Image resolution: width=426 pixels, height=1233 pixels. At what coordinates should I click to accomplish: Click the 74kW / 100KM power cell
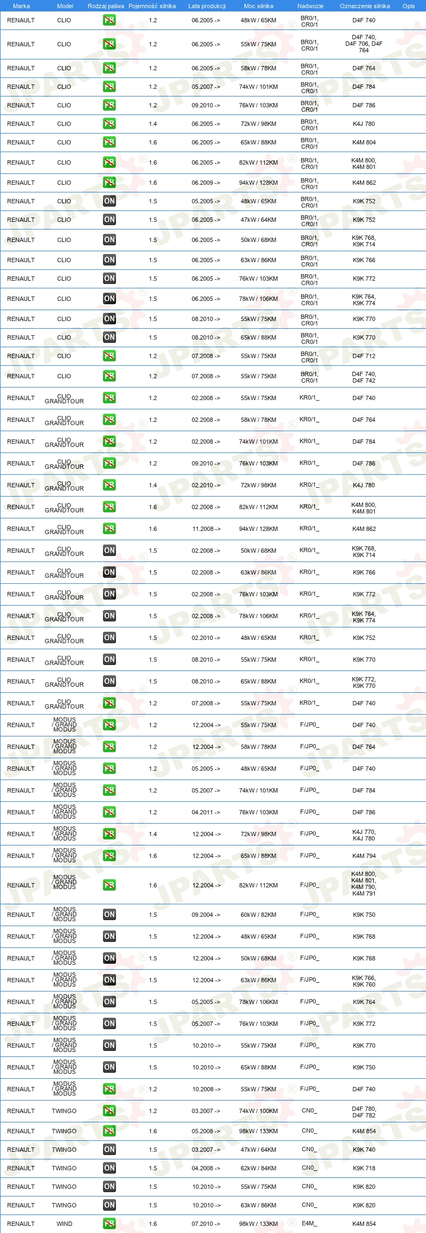click(x=259, y=1111)
